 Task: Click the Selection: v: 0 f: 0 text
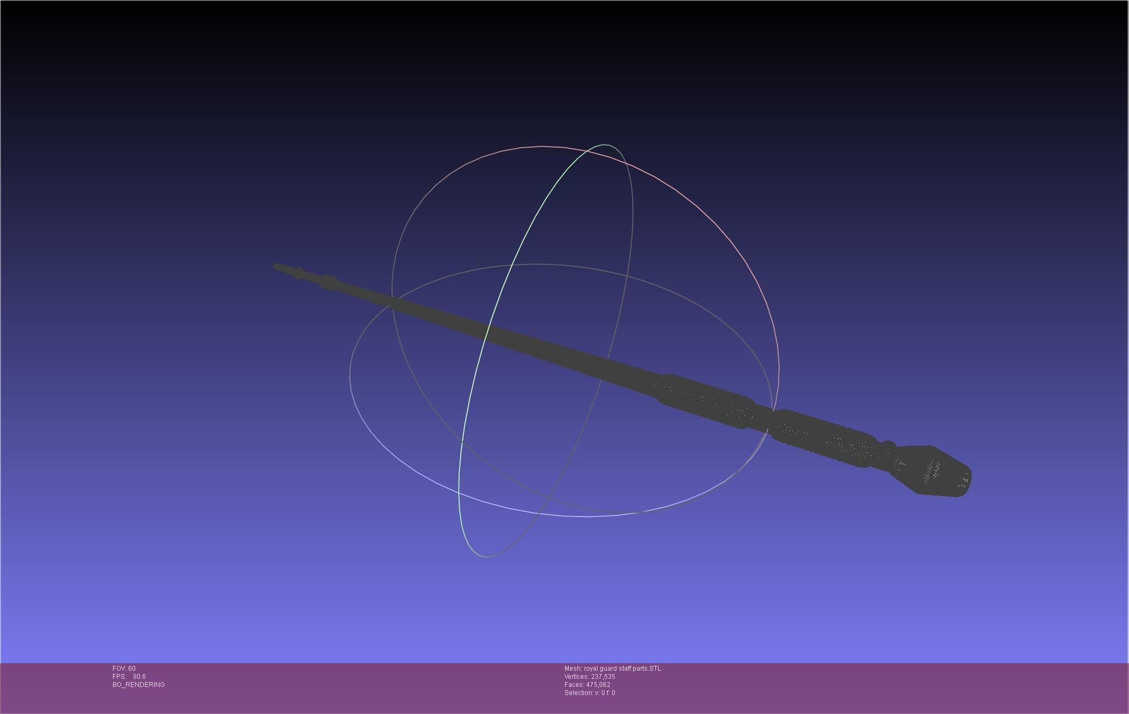pos(589,693)
